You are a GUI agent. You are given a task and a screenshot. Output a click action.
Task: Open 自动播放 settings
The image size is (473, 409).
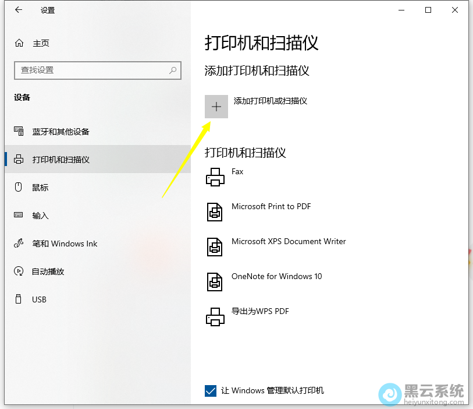click(x=48, y=272)
